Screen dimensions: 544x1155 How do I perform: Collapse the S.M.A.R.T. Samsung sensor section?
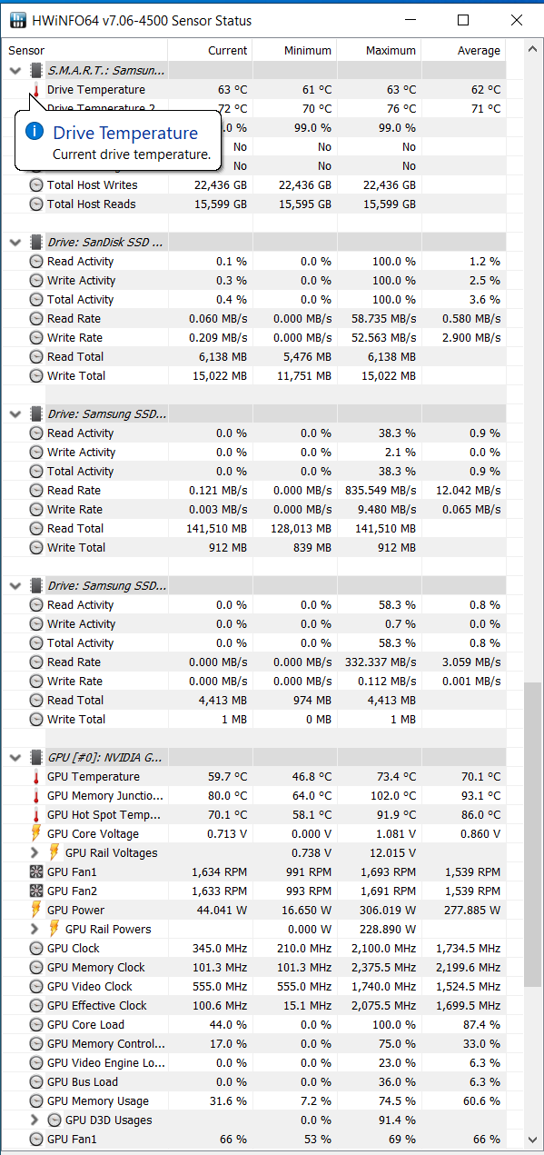coord(15,70)
